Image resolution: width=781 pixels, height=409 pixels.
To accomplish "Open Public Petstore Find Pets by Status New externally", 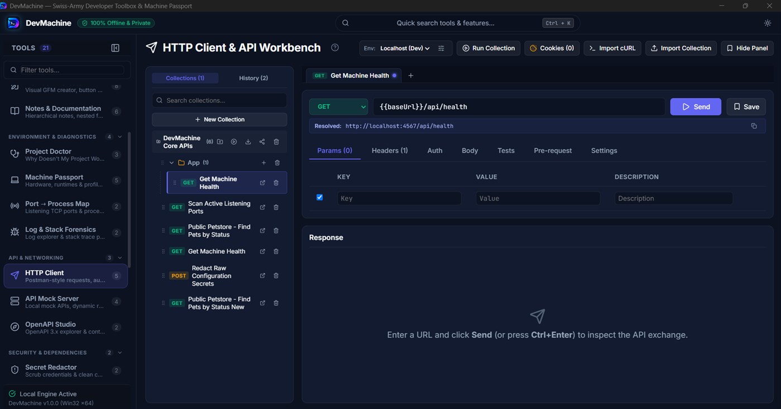I will [x=262, y=303].
